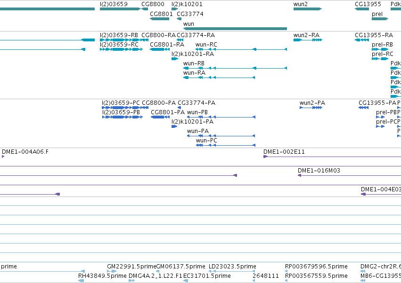Click the wun-RA transcript label
Screen dimensions: 401x283
click(x=194, y=73)
